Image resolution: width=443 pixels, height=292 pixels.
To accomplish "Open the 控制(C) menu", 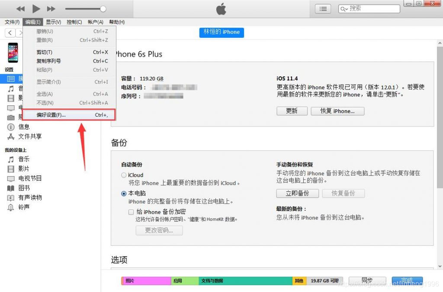I will [x=74, y=22].
